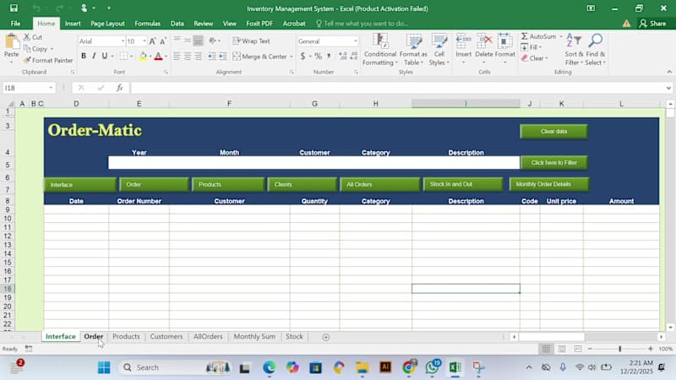Align text left icon
Viewport: 676px width, 380px height.
coord(177,56)
